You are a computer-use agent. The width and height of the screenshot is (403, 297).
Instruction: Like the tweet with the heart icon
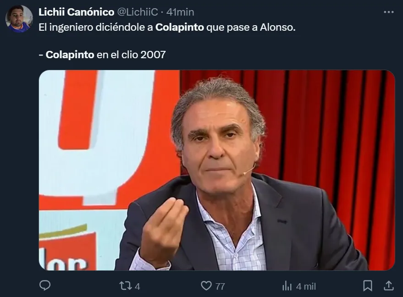(x=206, y=286)
